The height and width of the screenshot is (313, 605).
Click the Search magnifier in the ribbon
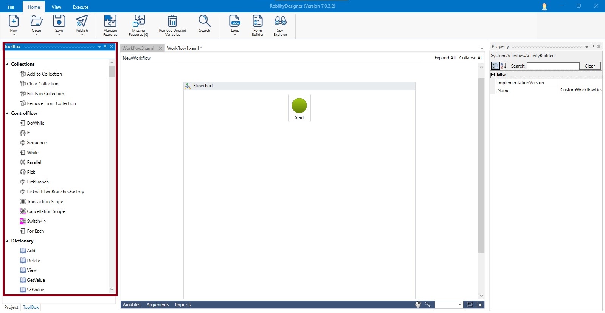pos(205,21)
